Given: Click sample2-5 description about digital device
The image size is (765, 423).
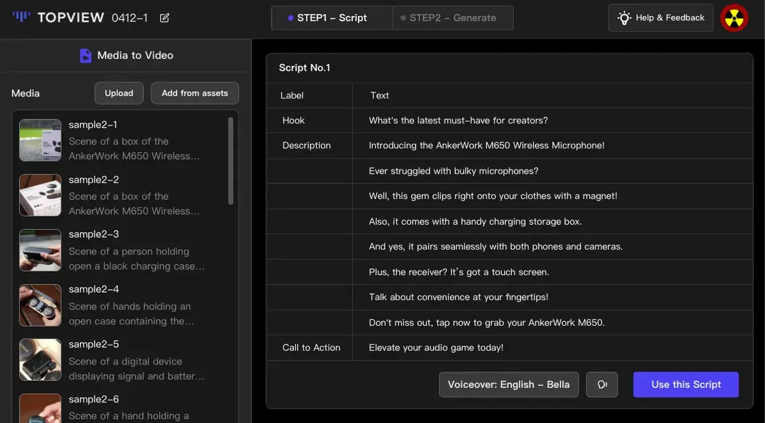Looking at the screenshot, I should point(137,369).
